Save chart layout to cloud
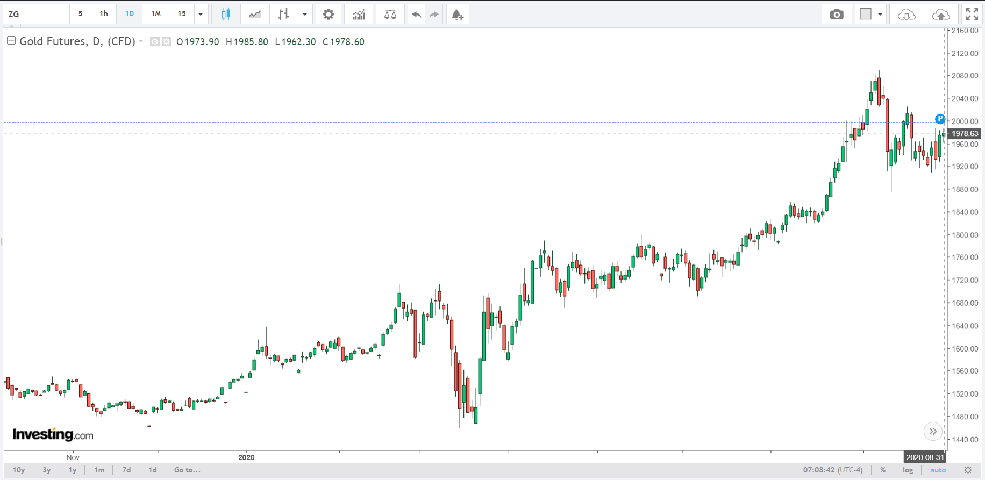 coord(941,14)
